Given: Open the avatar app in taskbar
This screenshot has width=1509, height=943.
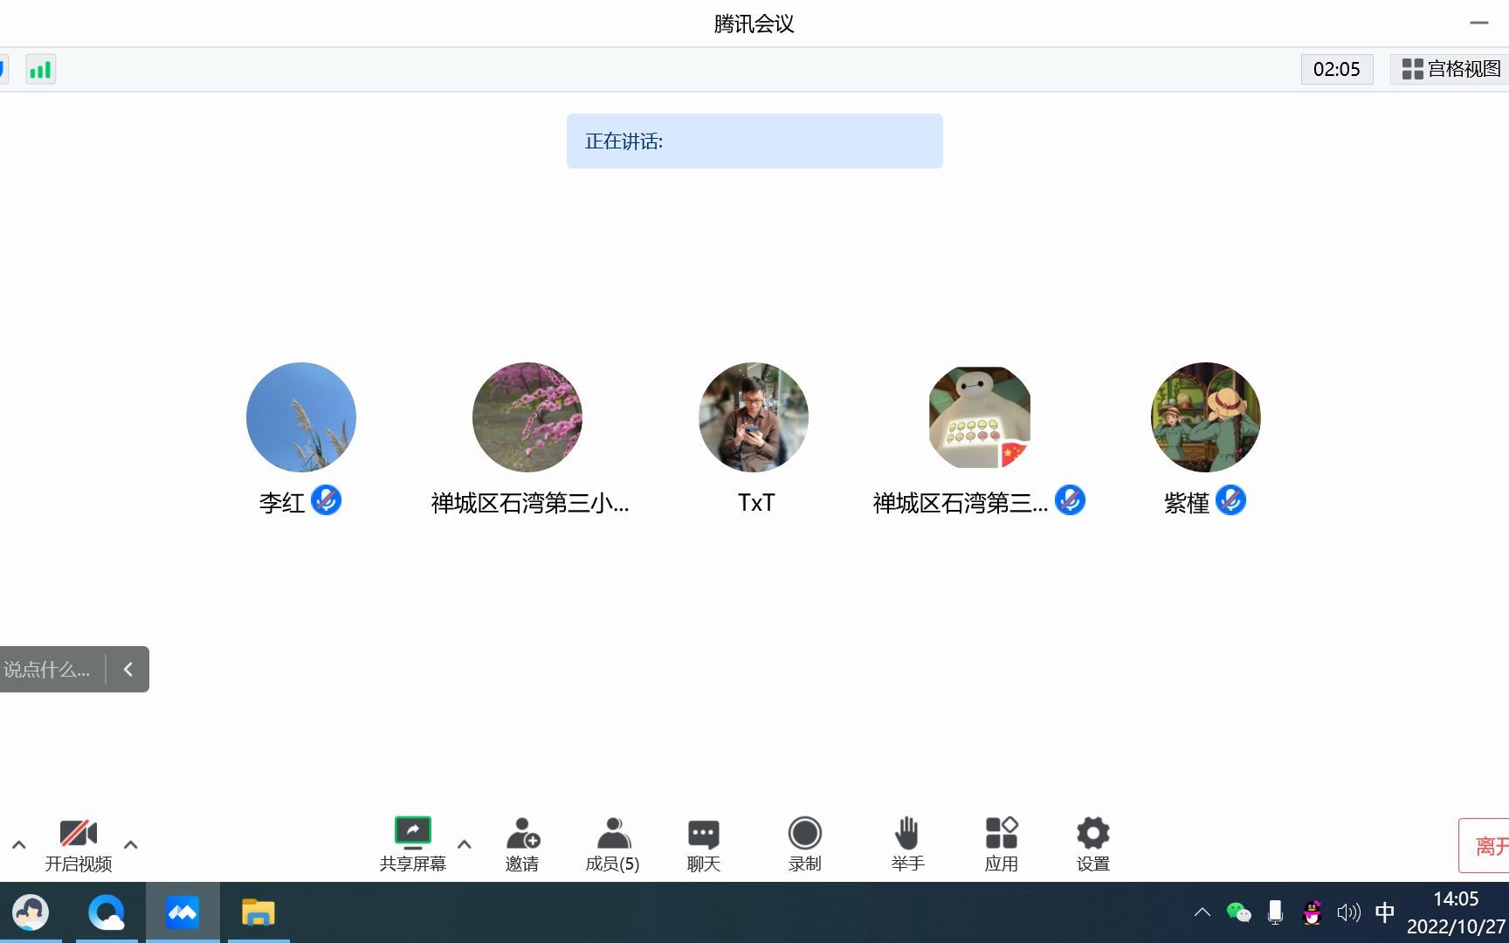Looking at the screenshot, I should (x=31, y=913).
